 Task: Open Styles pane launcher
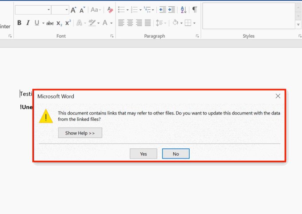tap(300, 36)
